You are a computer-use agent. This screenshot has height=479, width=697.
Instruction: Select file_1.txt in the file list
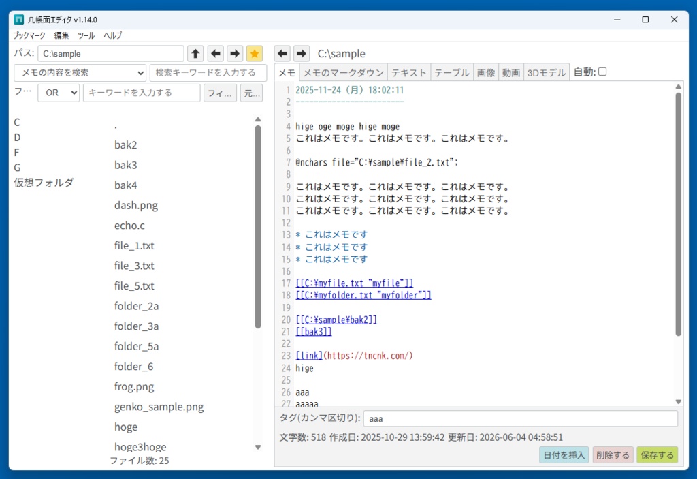pos(134,246)
